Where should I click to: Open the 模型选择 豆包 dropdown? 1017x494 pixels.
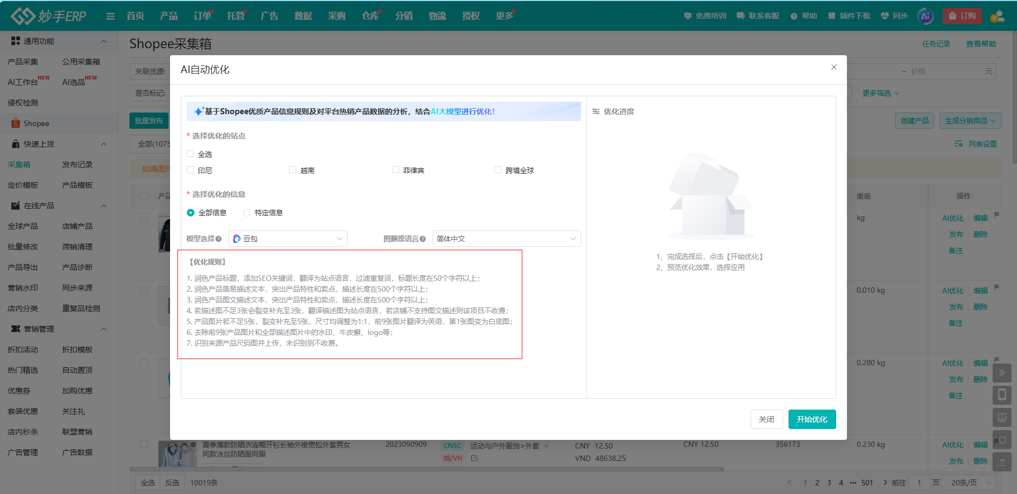(288, 239)
